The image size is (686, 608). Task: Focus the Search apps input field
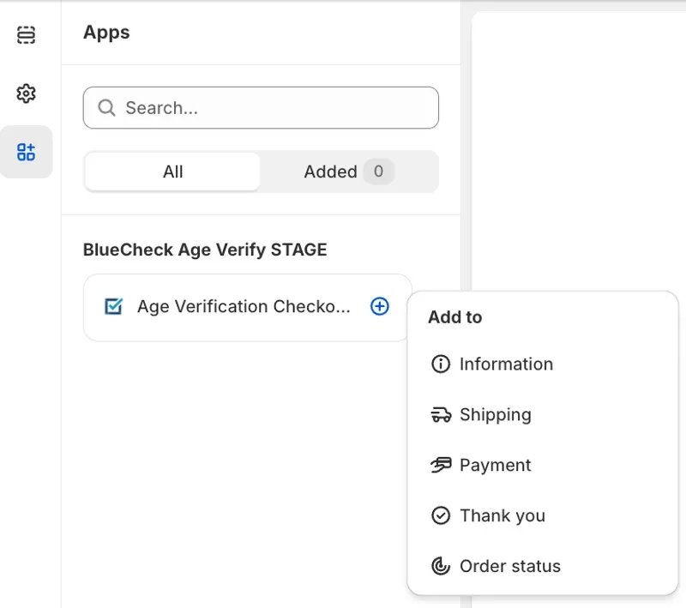point(261,107)
